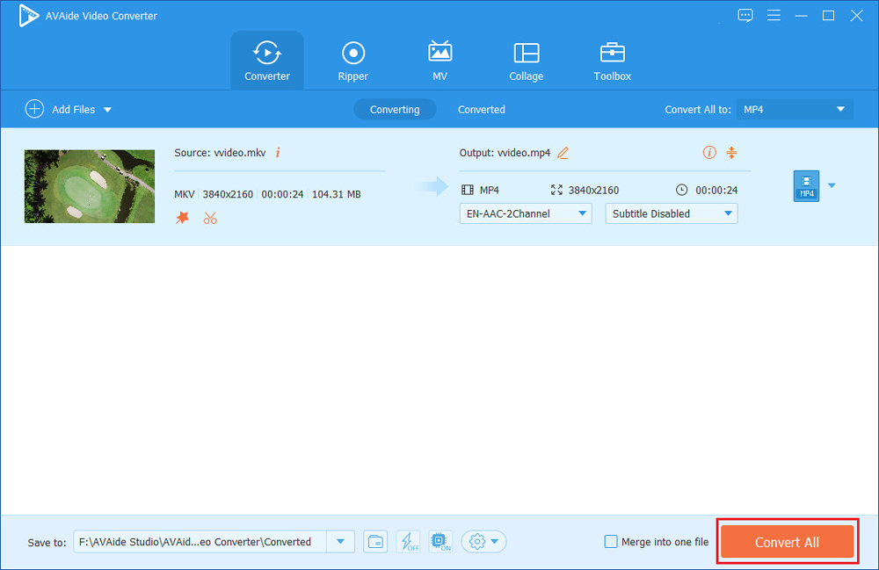This screenshot has width=879, height=570.
Task: Open the Subtitle Disabled dropdown
Action: [x=672, y=213]
